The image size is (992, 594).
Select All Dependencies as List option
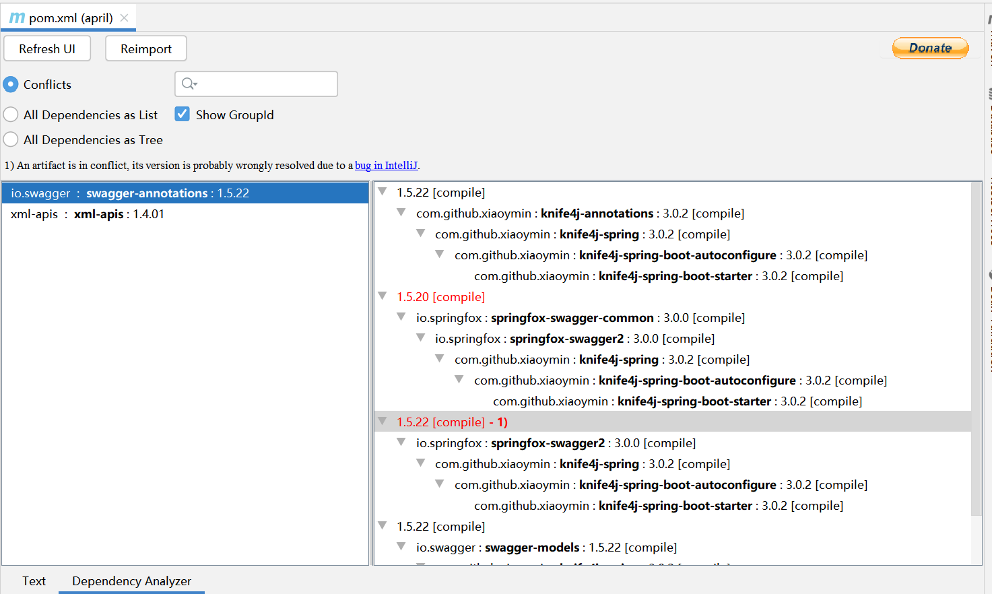click(11, 114)
